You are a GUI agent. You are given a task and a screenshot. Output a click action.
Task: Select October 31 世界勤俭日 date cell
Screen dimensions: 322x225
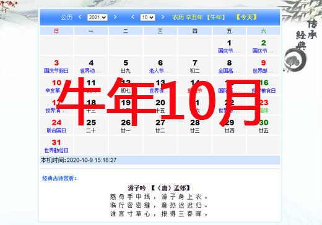click(x=56, y=145)
